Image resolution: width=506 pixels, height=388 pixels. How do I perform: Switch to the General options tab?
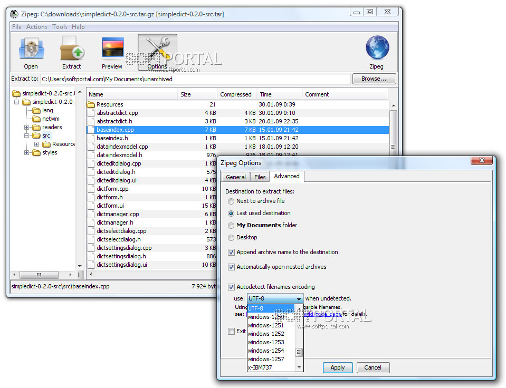(235, 177)
